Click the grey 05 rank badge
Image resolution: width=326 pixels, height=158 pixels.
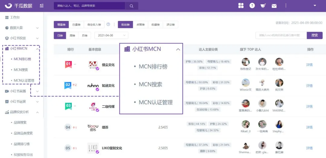point(68,148)
